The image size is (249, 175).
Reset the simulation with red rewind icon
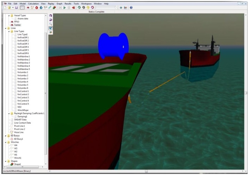pos(73,8)
